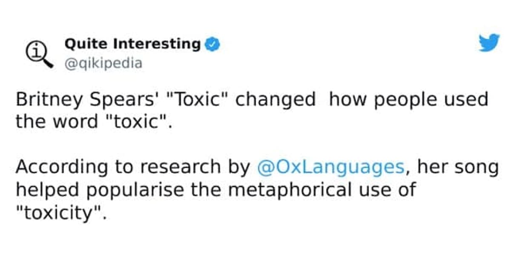Click the blue verified checkmark badge
This screenshot has width=511, height=268.
213,44
